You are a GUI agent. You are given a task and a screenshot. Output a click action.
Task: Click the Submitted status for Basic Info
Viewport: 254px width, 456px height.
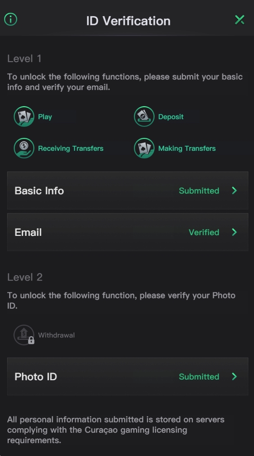[199, 191]
